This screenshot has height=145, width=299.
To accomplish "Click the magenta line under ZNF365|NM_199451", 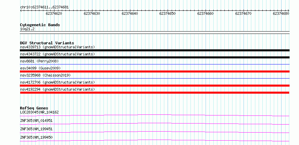I will 155,132.
